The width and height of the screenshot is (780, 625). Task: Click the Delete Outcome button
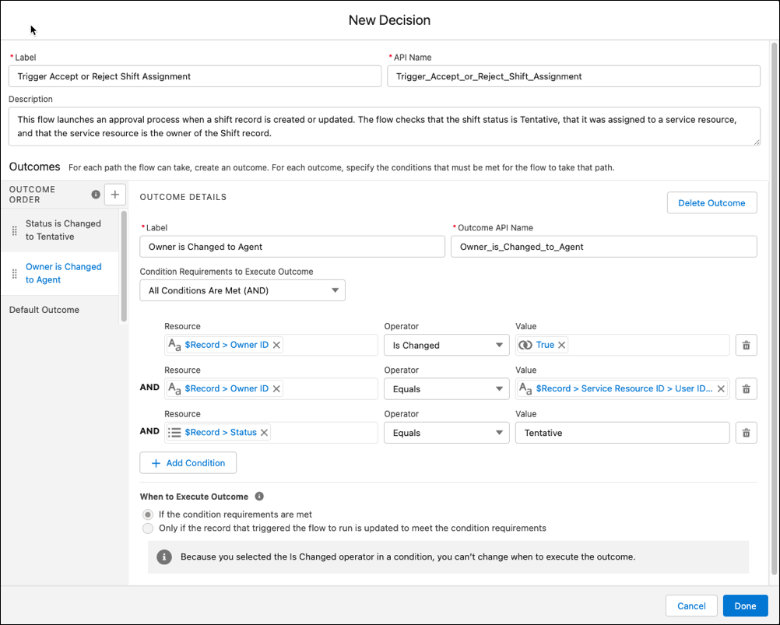click(711, 203)
